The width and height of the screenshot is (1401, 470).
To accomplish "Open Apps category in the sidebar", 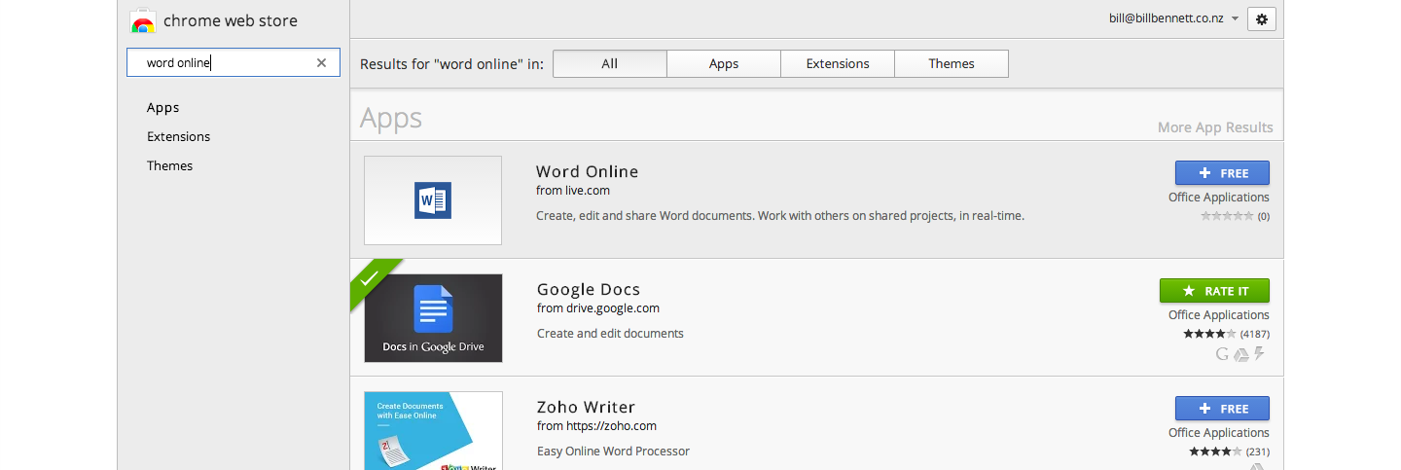I will click(x=163, y=107).
